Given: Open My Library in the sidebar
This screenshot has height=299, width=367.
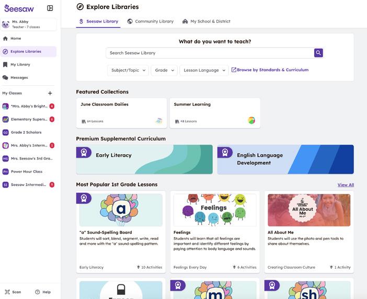Looking at the screenshot, I should [28, 65].
